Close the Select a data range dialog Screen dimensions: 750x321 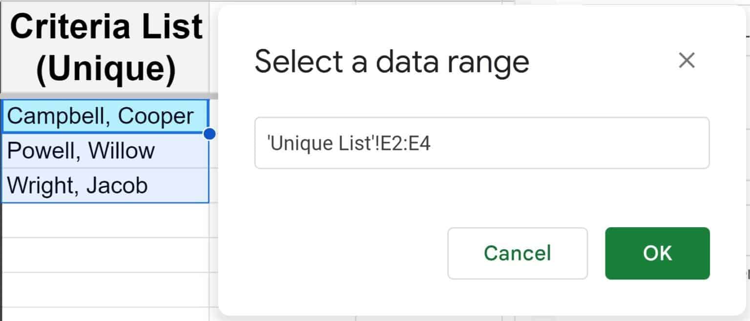(687, 61)
